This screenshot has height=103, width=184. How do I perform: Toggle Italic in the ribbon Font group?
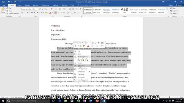[25, 13]
